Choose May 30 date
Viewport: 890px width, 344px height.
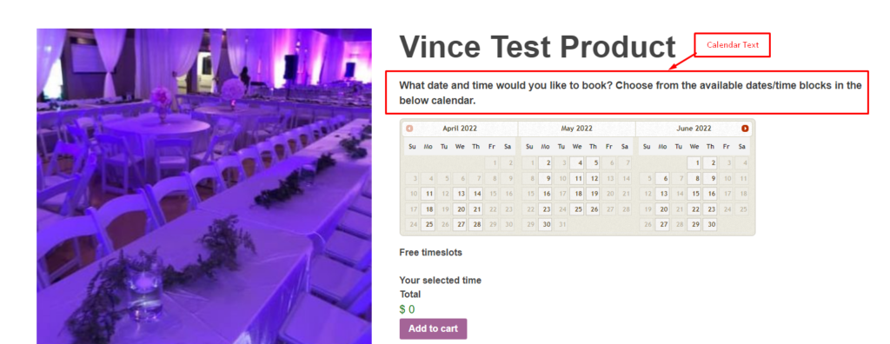click(546, 224)
